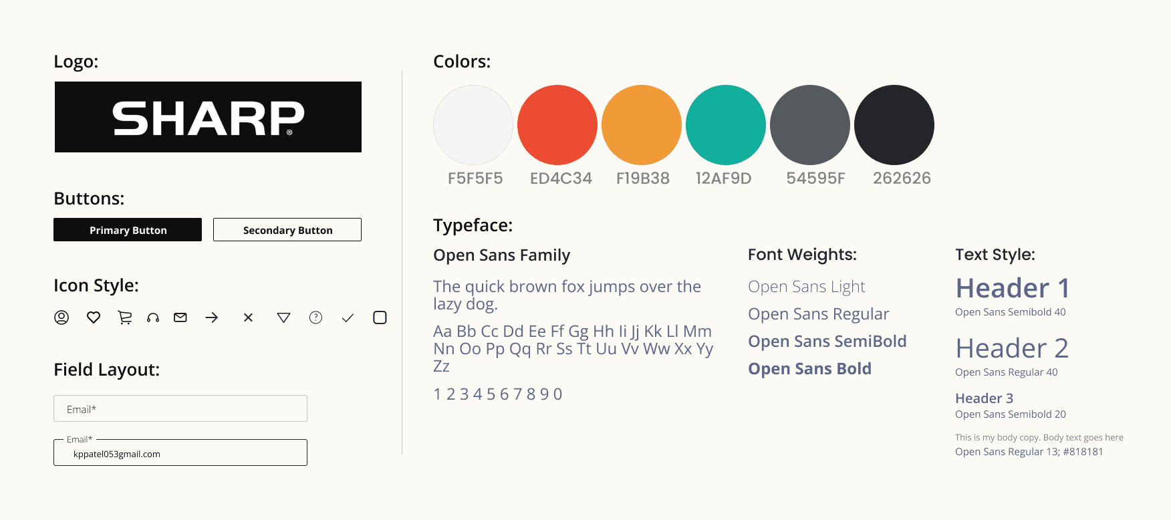Image resolution: width=1171 pixels, height=520 pixels.
Task: Click the headphones support icon
Action: 153,318
